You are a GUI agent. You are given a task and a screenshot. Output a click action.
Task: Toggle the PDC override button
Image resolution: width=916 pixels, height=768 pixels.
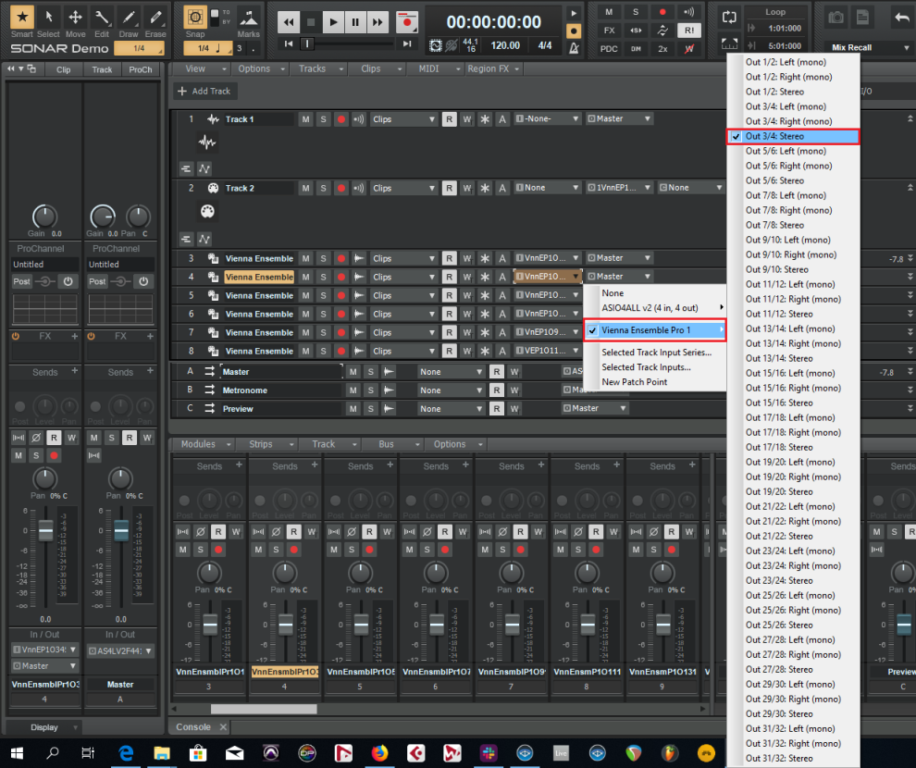coord(609,48)
